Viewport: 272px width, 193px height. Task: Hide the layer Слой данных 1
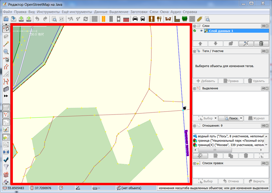tap(201, 31)
